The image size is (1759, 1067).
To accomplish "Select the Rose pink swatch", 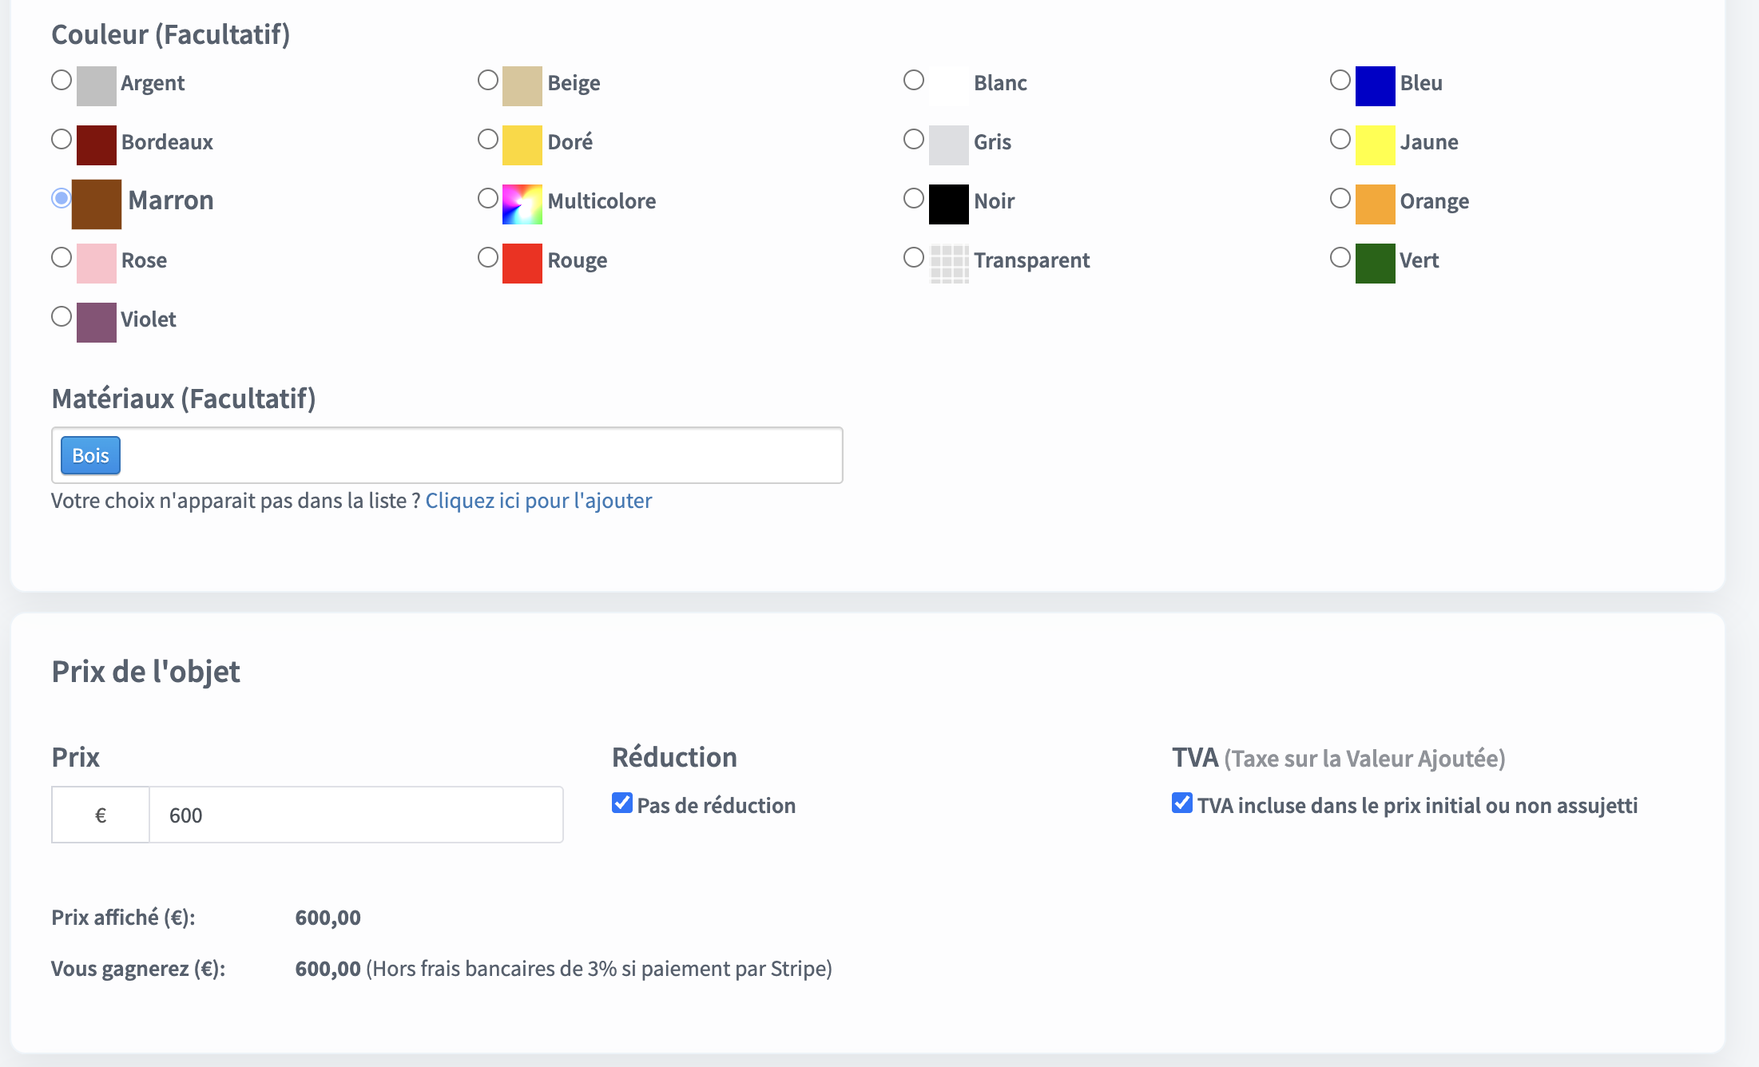I will click(x=96, y=264).
